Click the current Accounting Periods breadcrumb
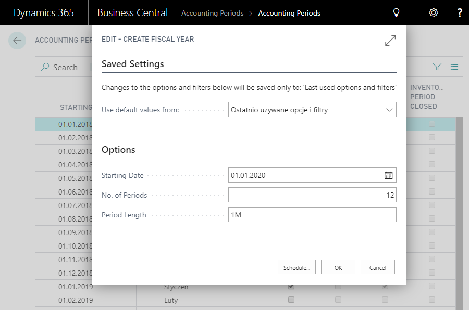This screenshot has width=469, height=310. [x=289, y=13]
